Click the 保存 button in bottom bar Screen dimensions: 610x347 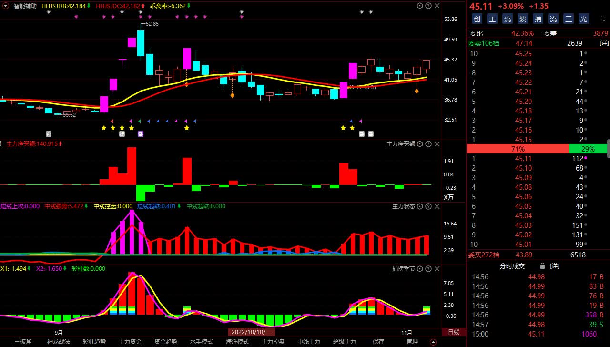(378, 342)
